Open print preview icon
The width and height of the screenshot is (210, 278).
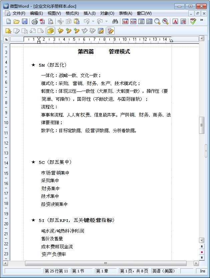tap(51, 22)
